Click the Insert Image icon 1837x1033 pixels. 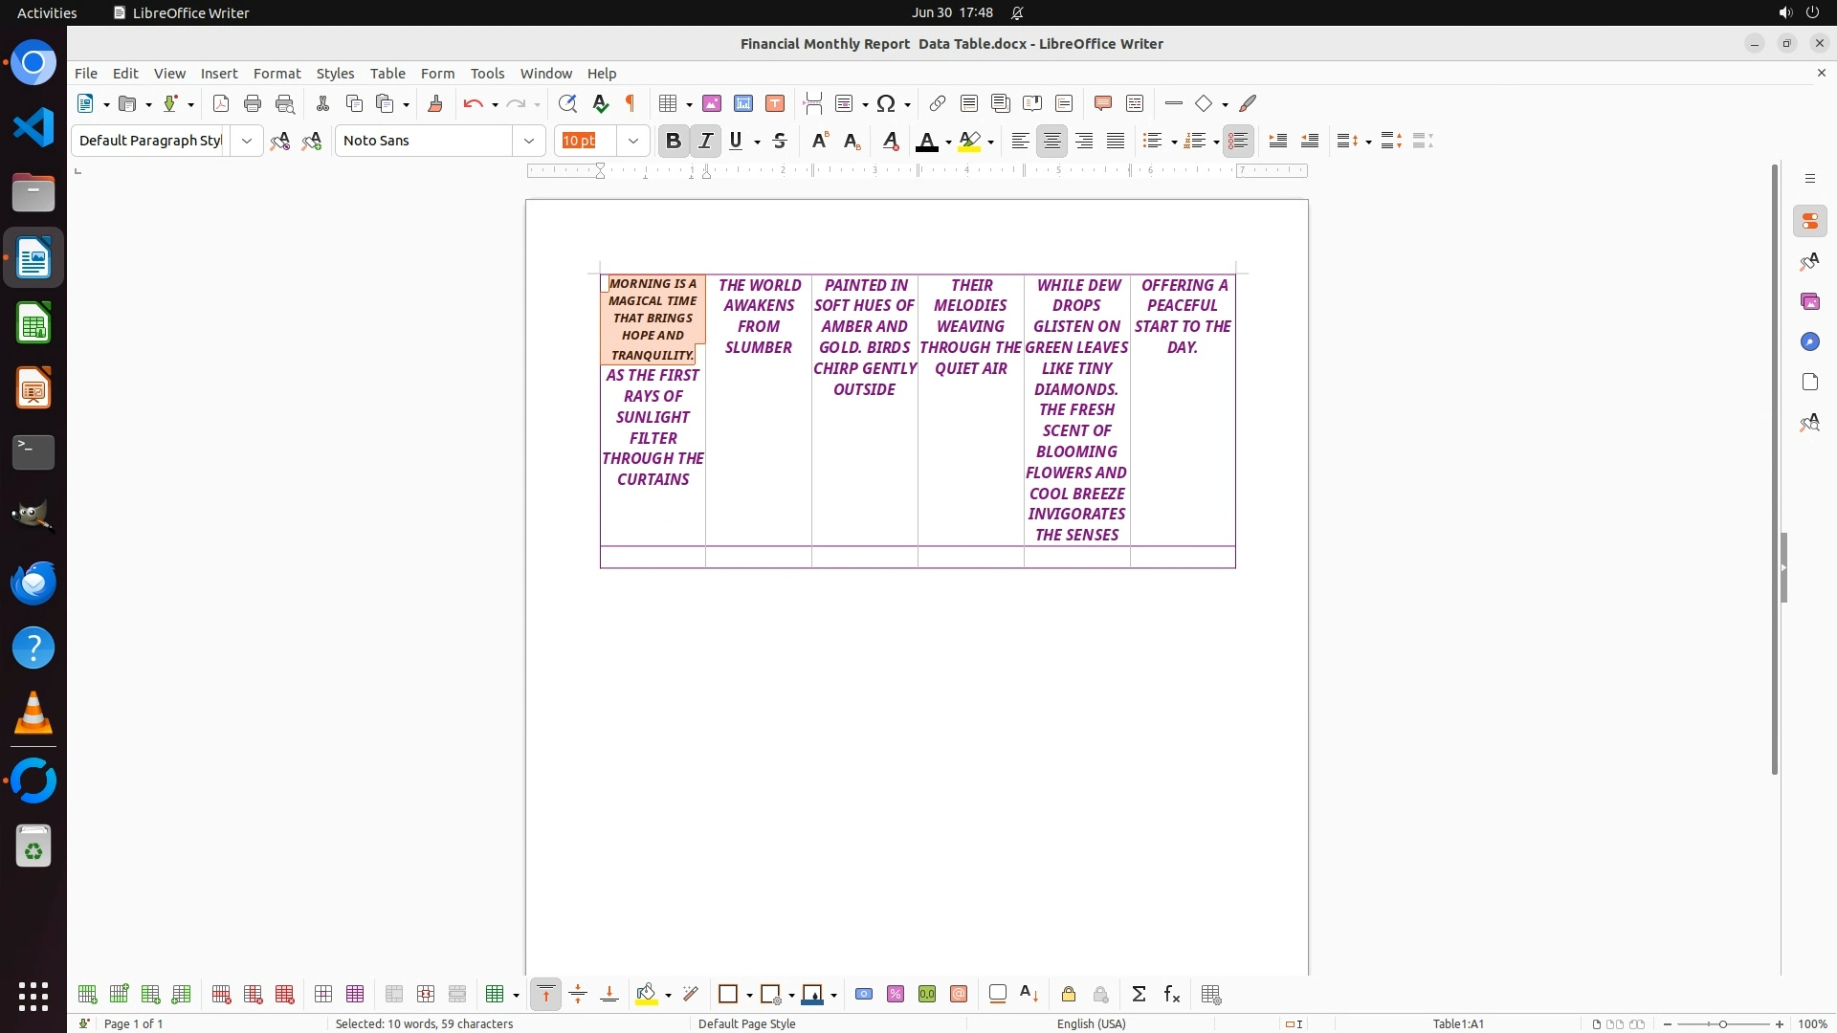[x=712, y=103]
